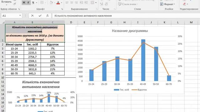Click header cell Тис. осіб
200x112 pixels.
tap(32, 44)
